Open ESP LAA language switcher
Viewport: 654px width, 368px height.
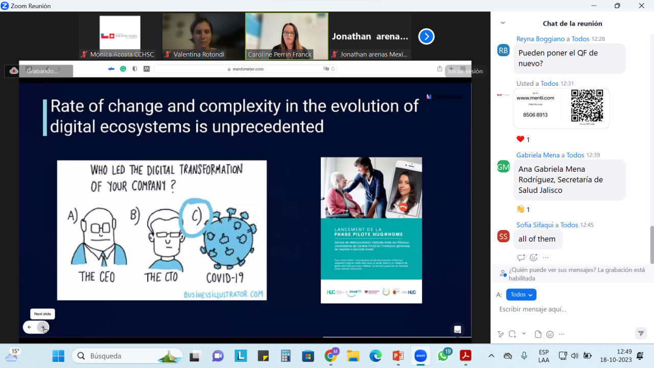[544, 356]
